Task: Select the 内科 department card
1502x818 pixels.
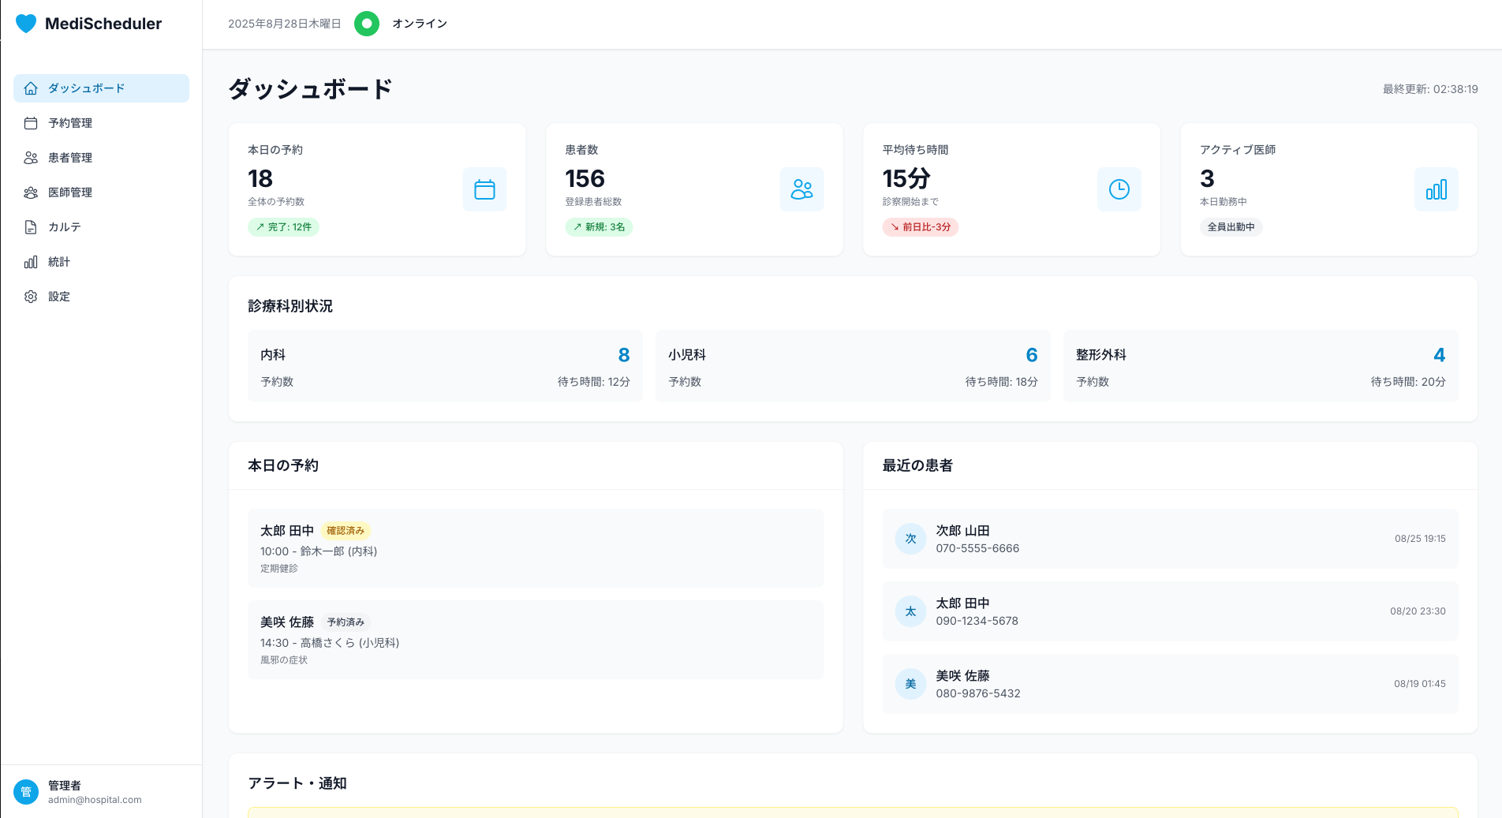Action: 445,367
